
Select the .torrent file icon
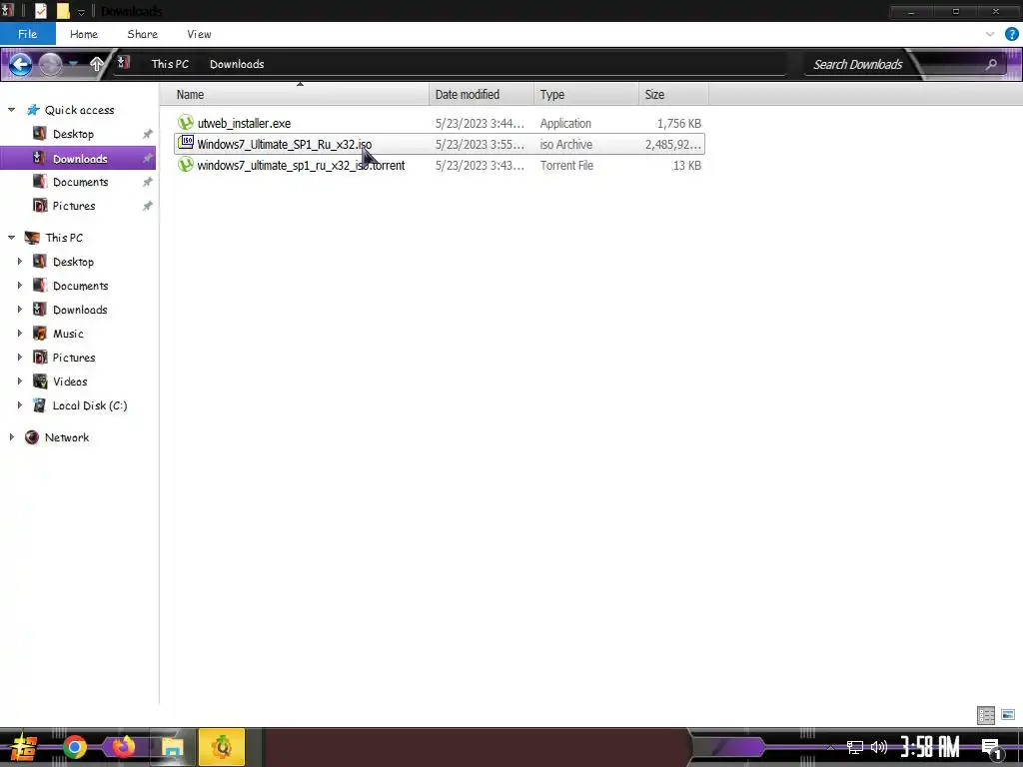[x=186, y=165]
